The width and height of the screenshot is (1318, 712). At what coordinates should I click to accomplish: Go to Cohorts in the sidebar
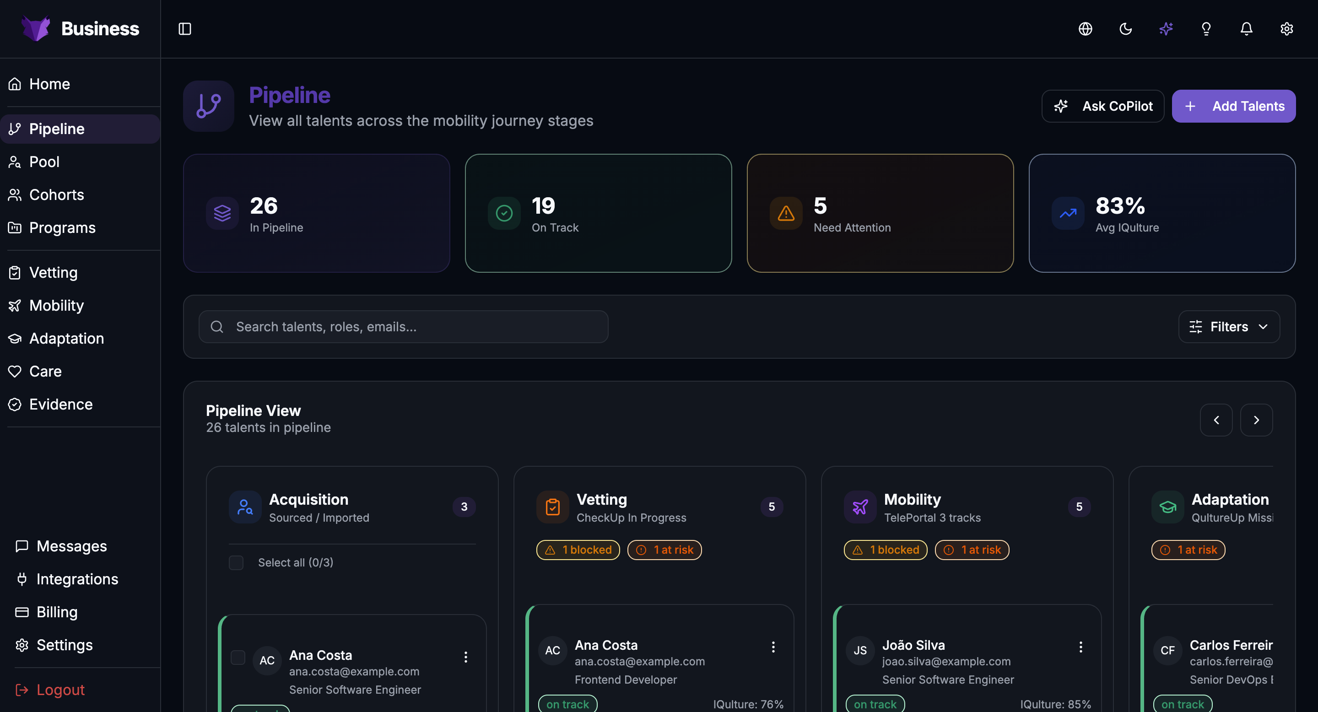[56, 195]
